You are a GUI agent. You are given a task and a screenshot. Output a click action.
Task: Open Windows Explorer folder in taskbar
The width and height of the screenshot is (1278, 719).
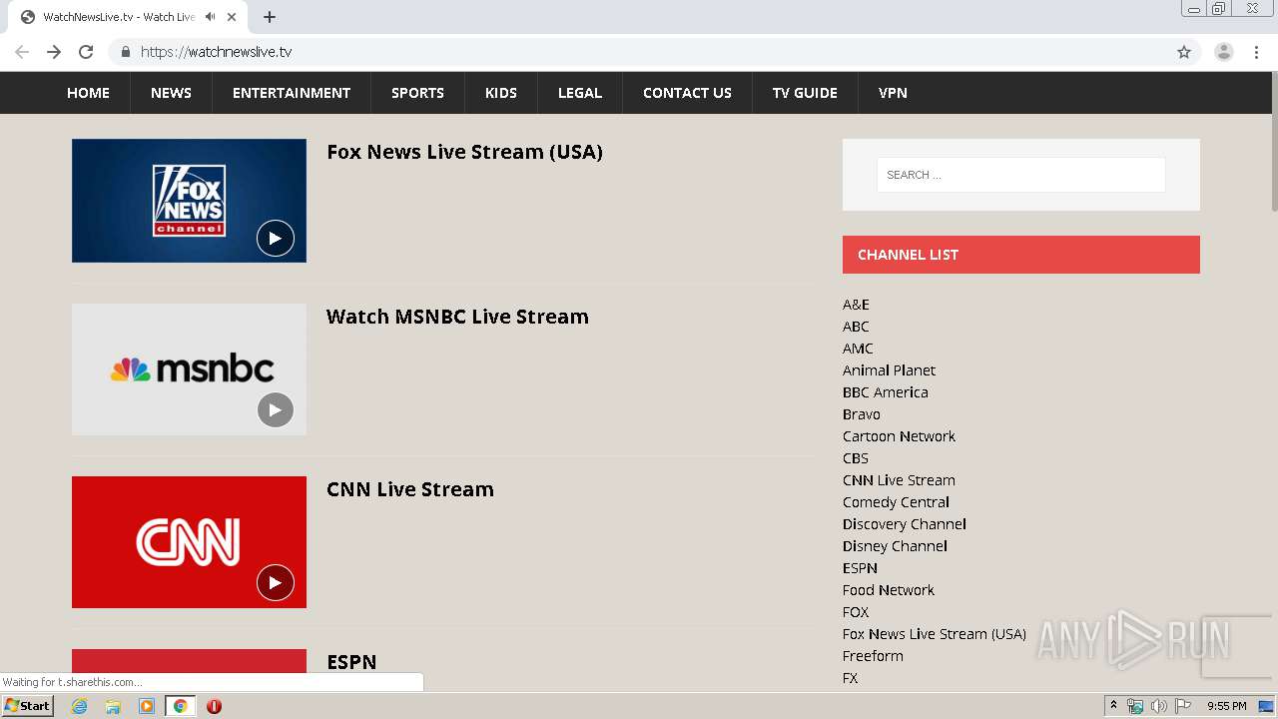pyautogui.click(x=113, y=706)
